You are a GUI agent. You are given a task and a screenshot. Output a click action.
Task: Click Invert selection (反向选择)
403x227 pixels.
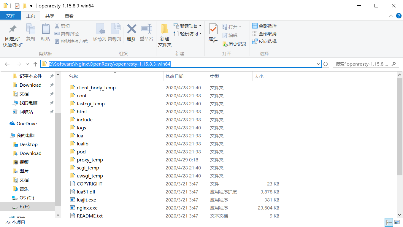tap(264, 41)
